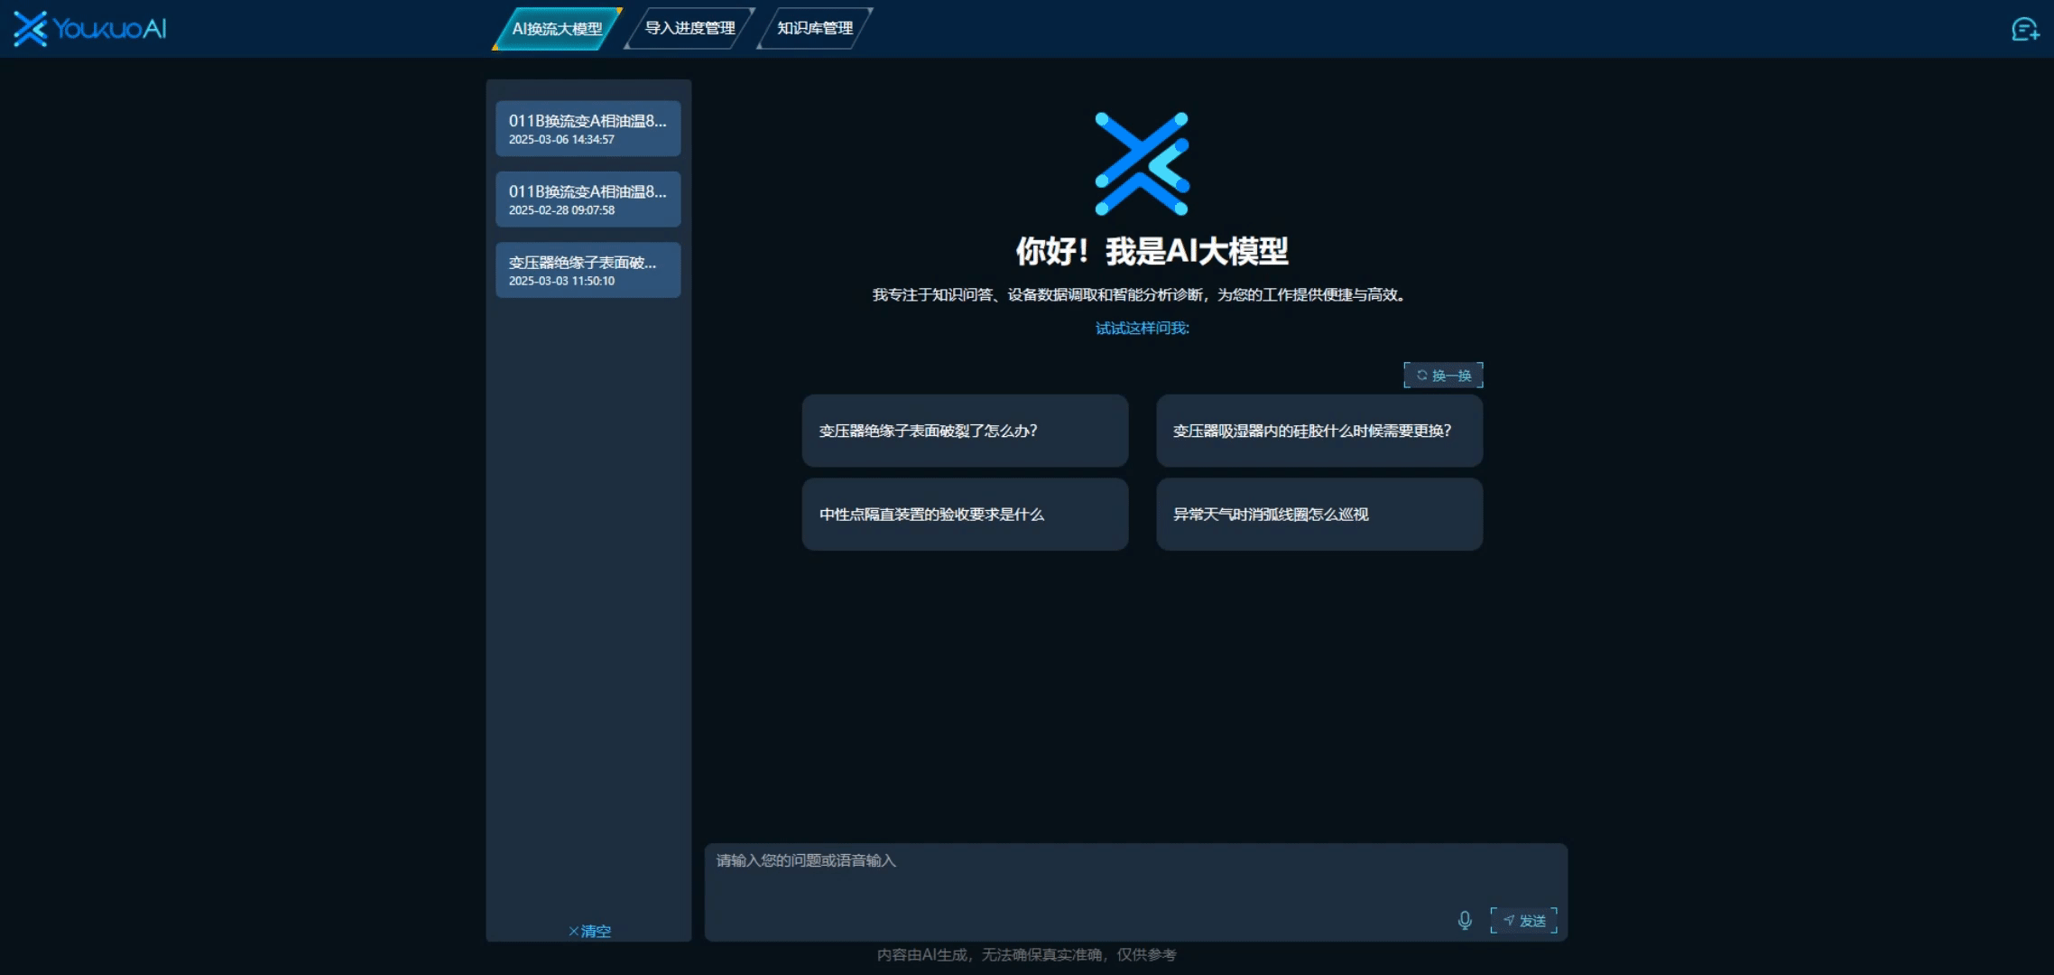Click the 换一换 refresh suggestions button
The width and height of the screenshot is (2054, 975).
1443,376
